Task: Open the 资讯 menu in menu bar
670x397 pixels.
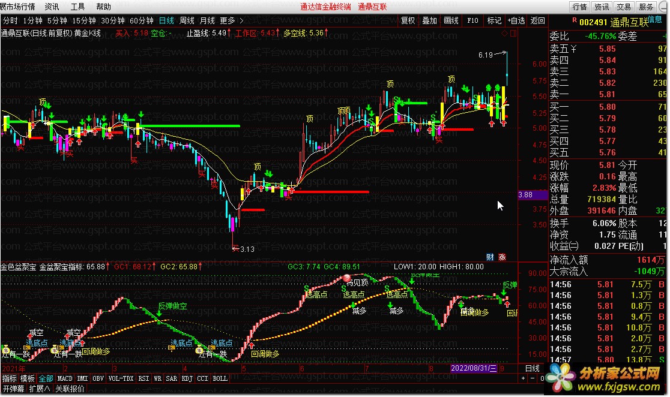Action: pyautogui.click(x=52, y=7)
